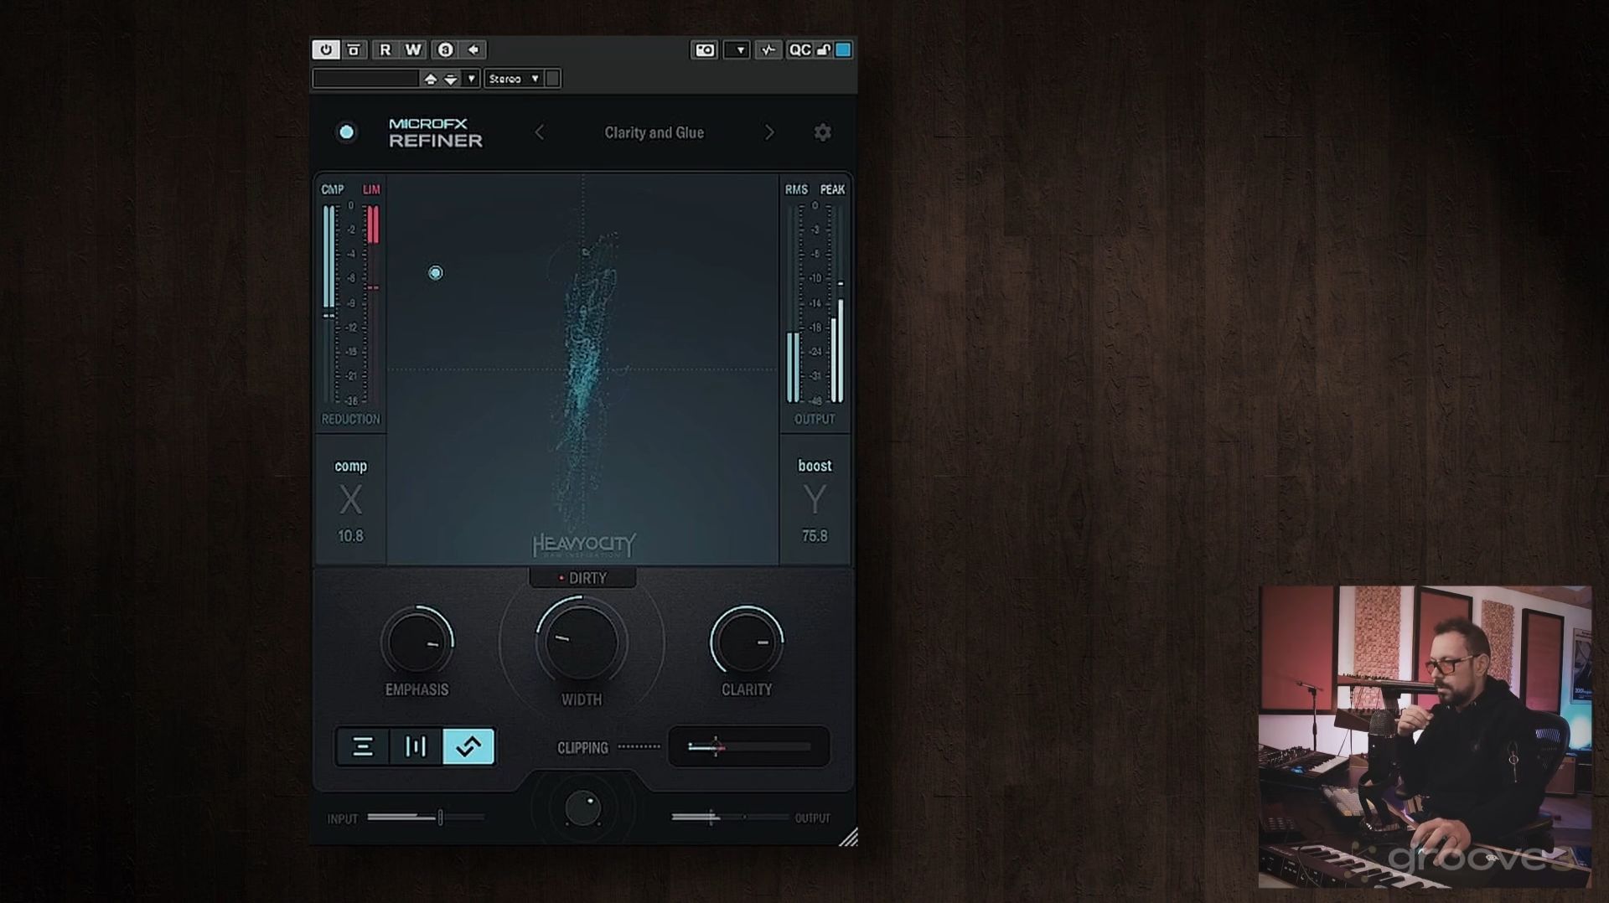This screenshot has height=903, width=1609.
Task: Select the vertical bars mode icon
Action: click(x=416, y=746)
